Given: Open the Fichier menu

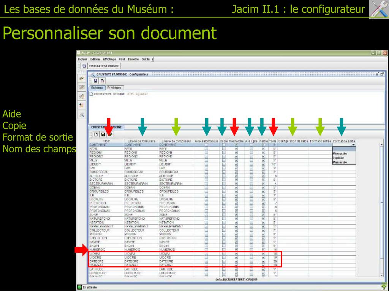Looking at the screenshot, I should pos(82,59).
